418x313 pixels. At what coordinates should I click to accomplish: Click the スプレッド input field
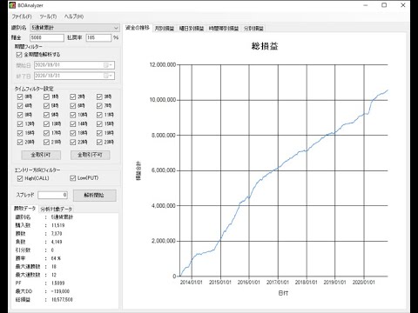(x=52, y=195)
